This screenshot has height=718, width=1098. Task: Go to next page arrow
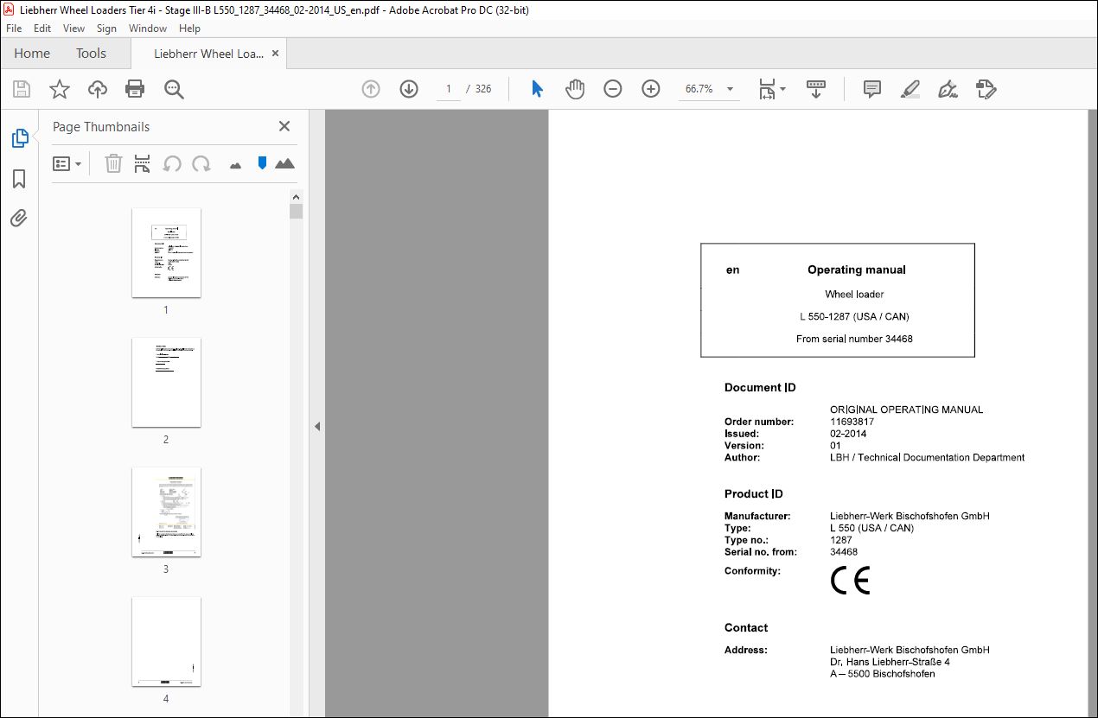409,89
